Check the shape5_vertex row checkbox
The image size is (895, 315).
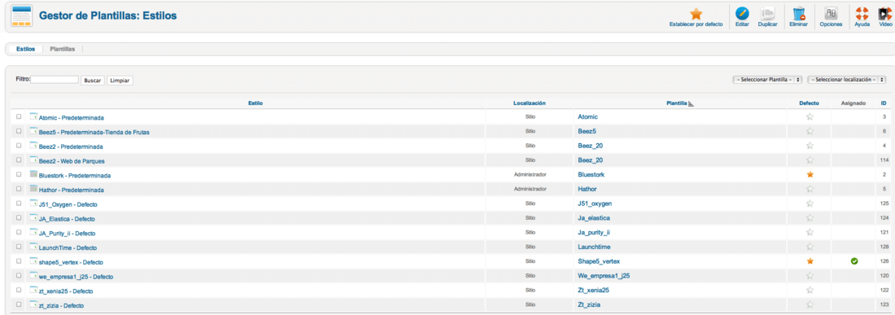tap(19, 261)
